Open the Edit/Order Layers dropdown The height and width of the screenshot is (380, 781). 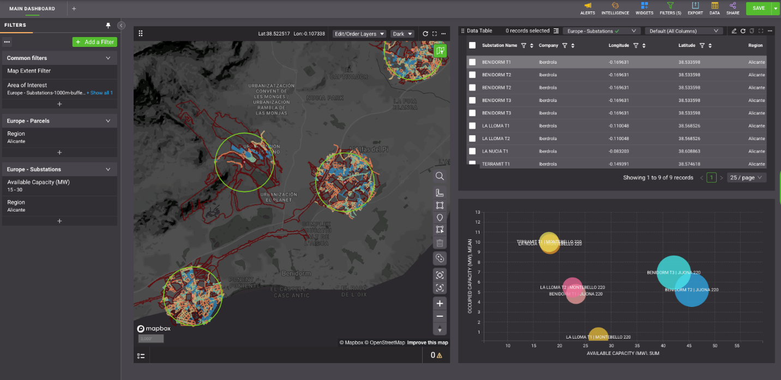[x=359, y=33]
